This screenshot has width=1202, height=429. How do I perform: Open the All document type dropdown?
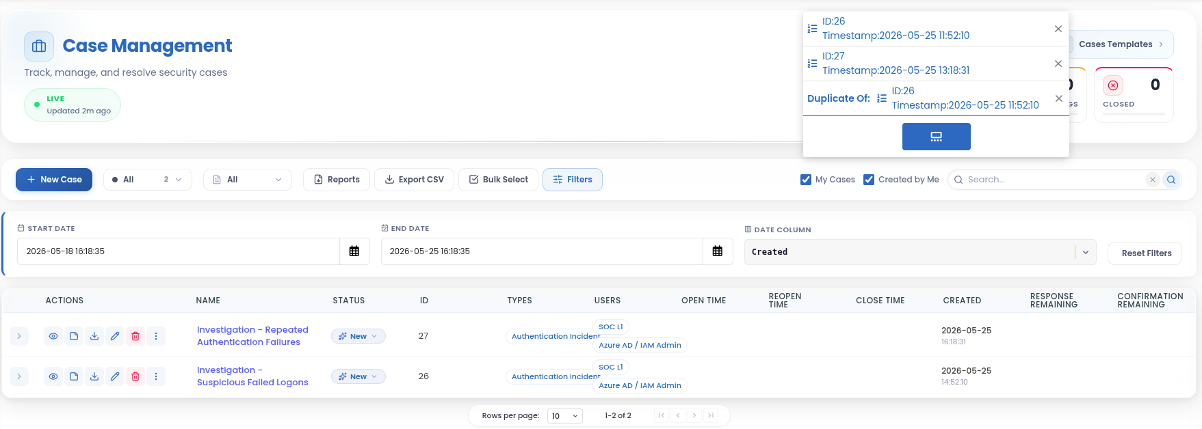[x=248, y=180]
